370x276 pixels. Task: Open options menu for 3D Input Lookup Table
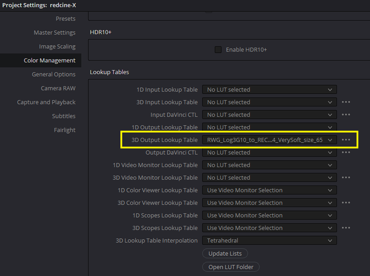(346, 102)
